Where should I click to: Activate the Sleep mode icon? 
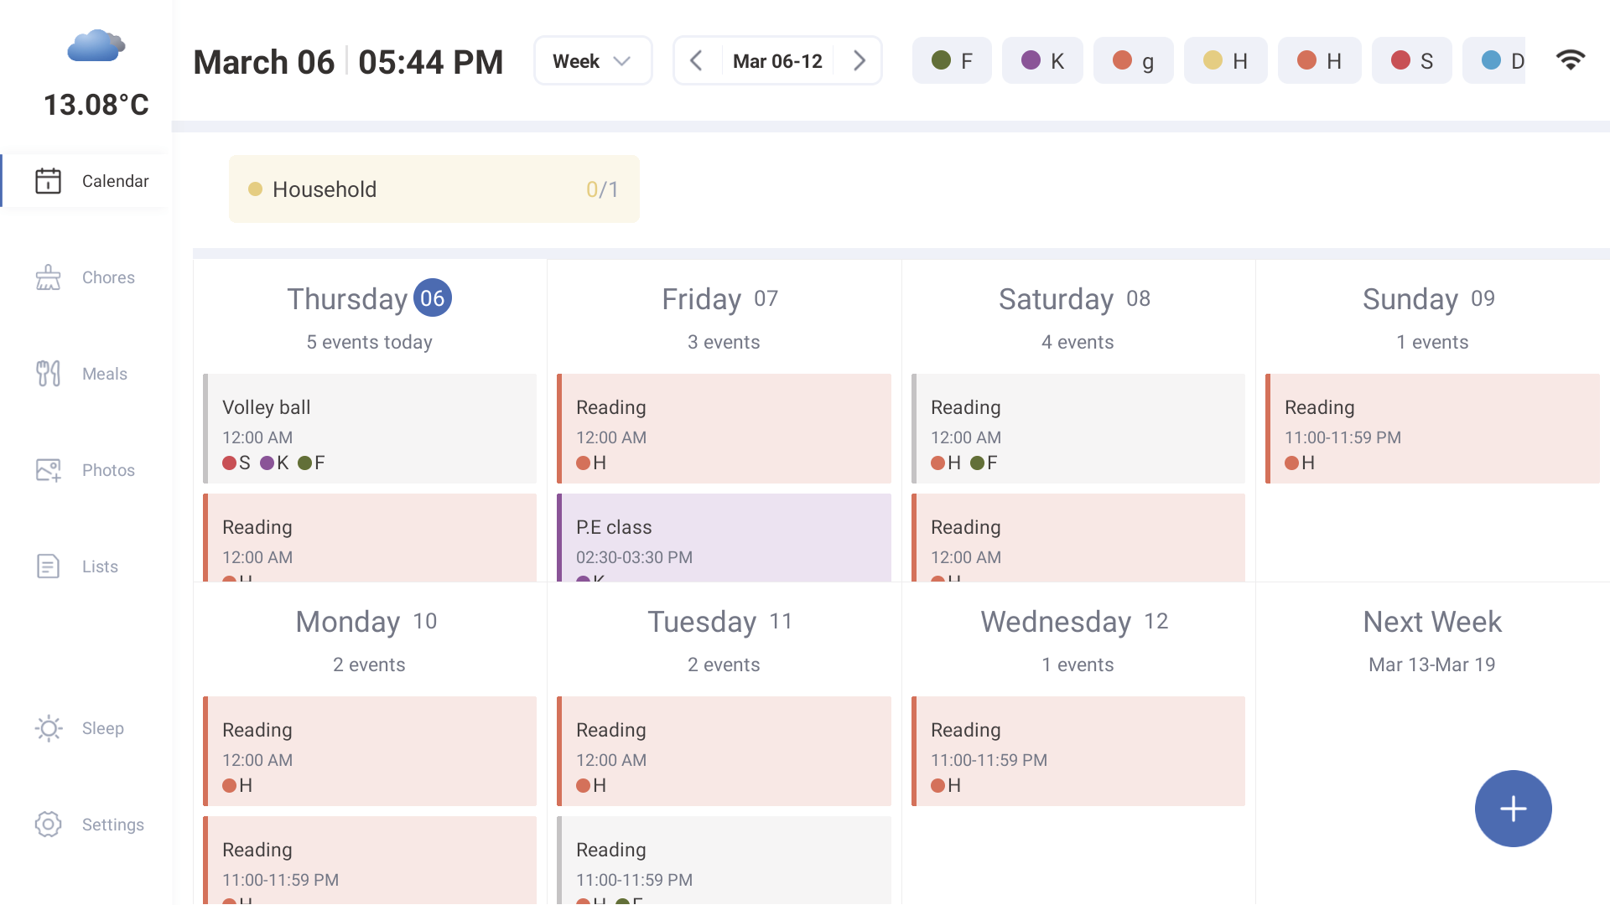[x=48, y=728]
